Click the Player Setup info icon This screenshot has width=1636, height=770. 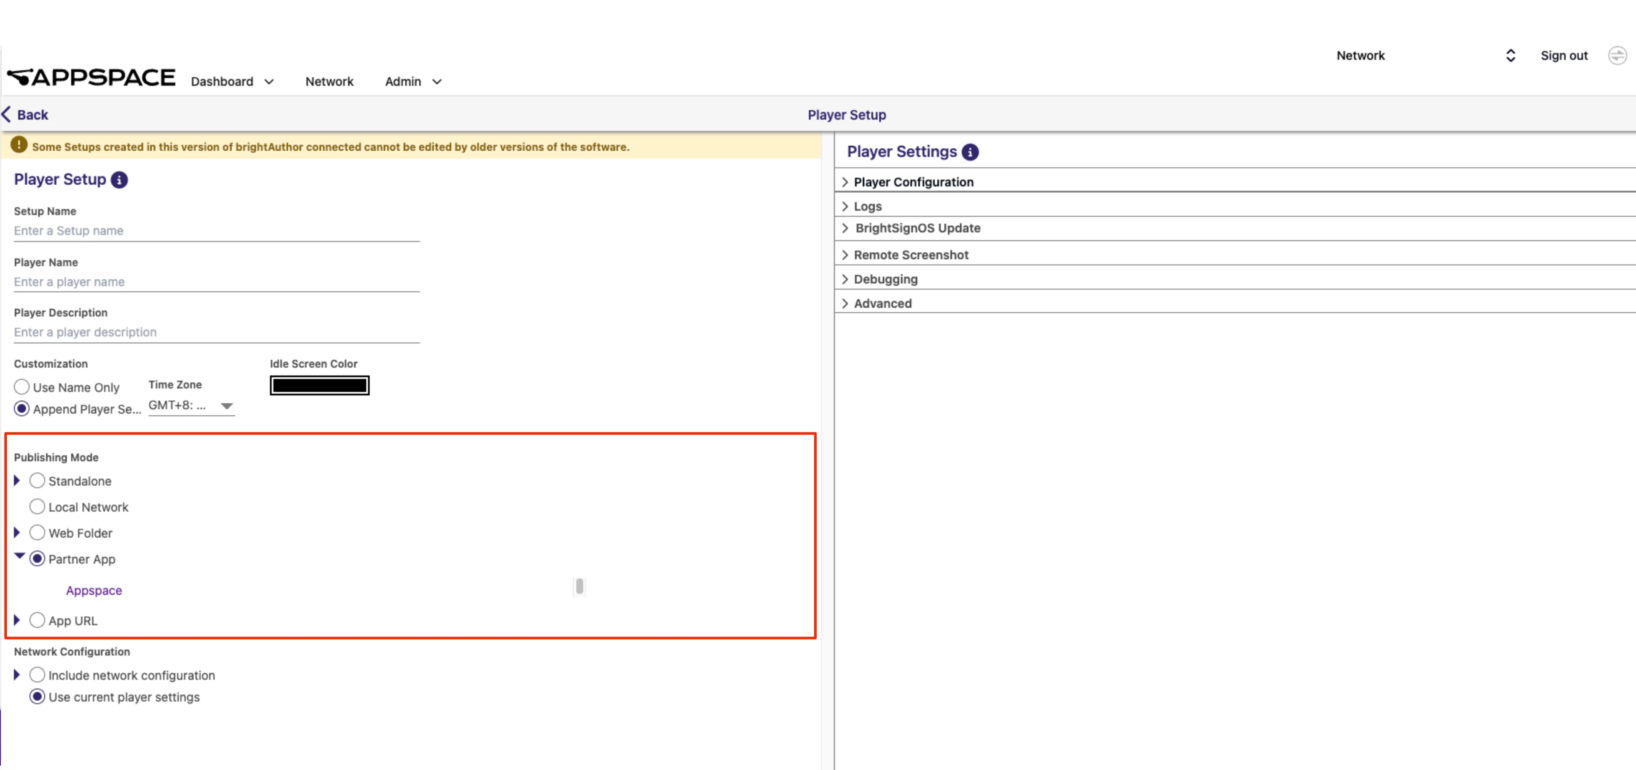pyautogui.click(x=119, y=180)
